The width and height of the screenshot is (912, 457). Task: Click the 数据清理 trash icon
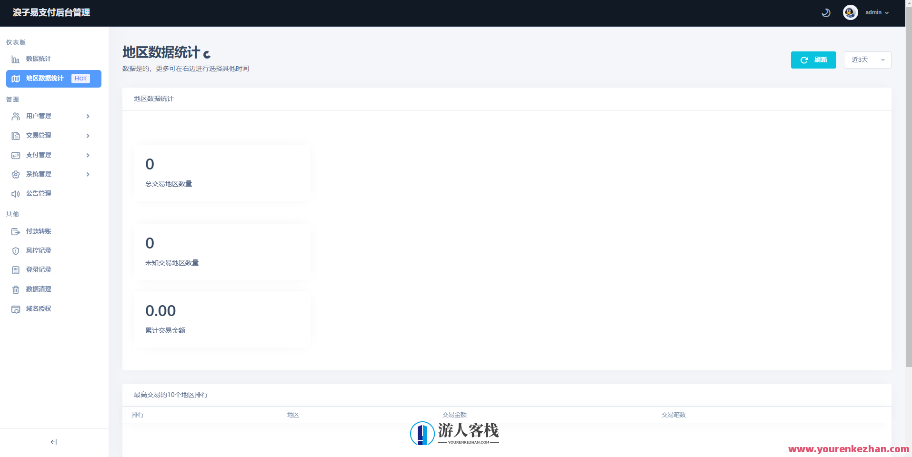click(x=16, y=289)
